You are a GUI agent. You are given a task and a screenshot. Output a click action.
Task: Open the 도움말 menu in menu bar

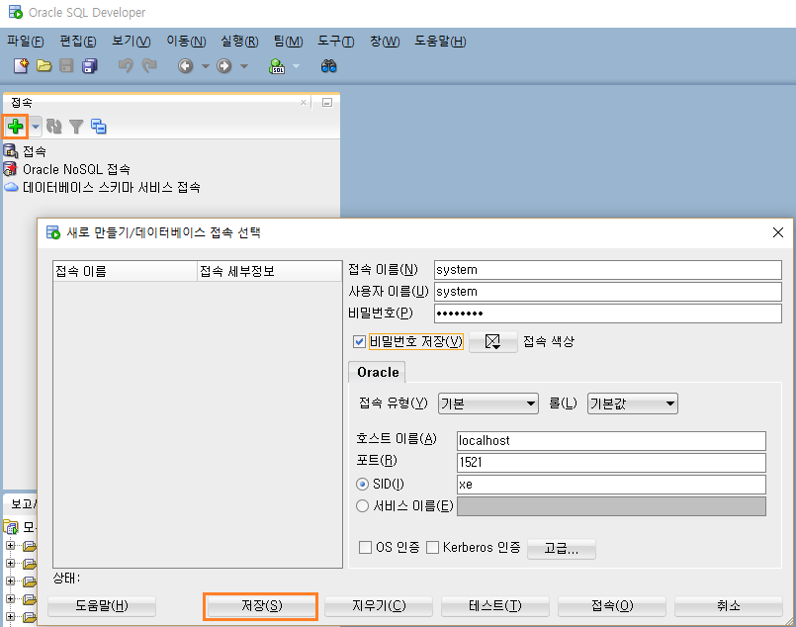click(x=440, y=42)
